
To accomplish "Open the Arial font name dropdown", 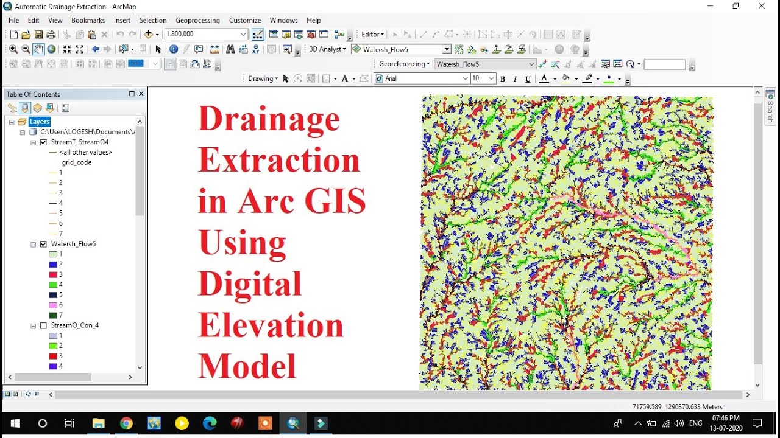I will point(466,78).
